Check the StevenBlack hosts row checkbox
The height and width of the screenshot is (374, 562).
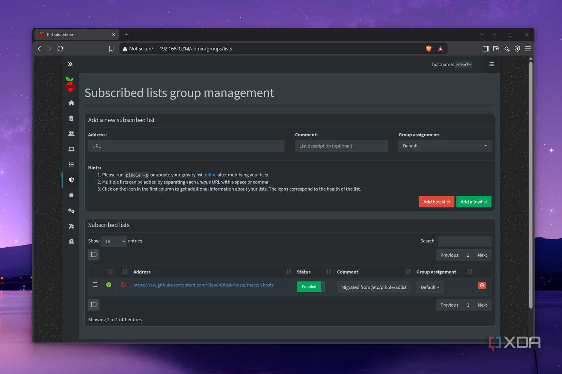pyautogui.click(x=95, y=285)
